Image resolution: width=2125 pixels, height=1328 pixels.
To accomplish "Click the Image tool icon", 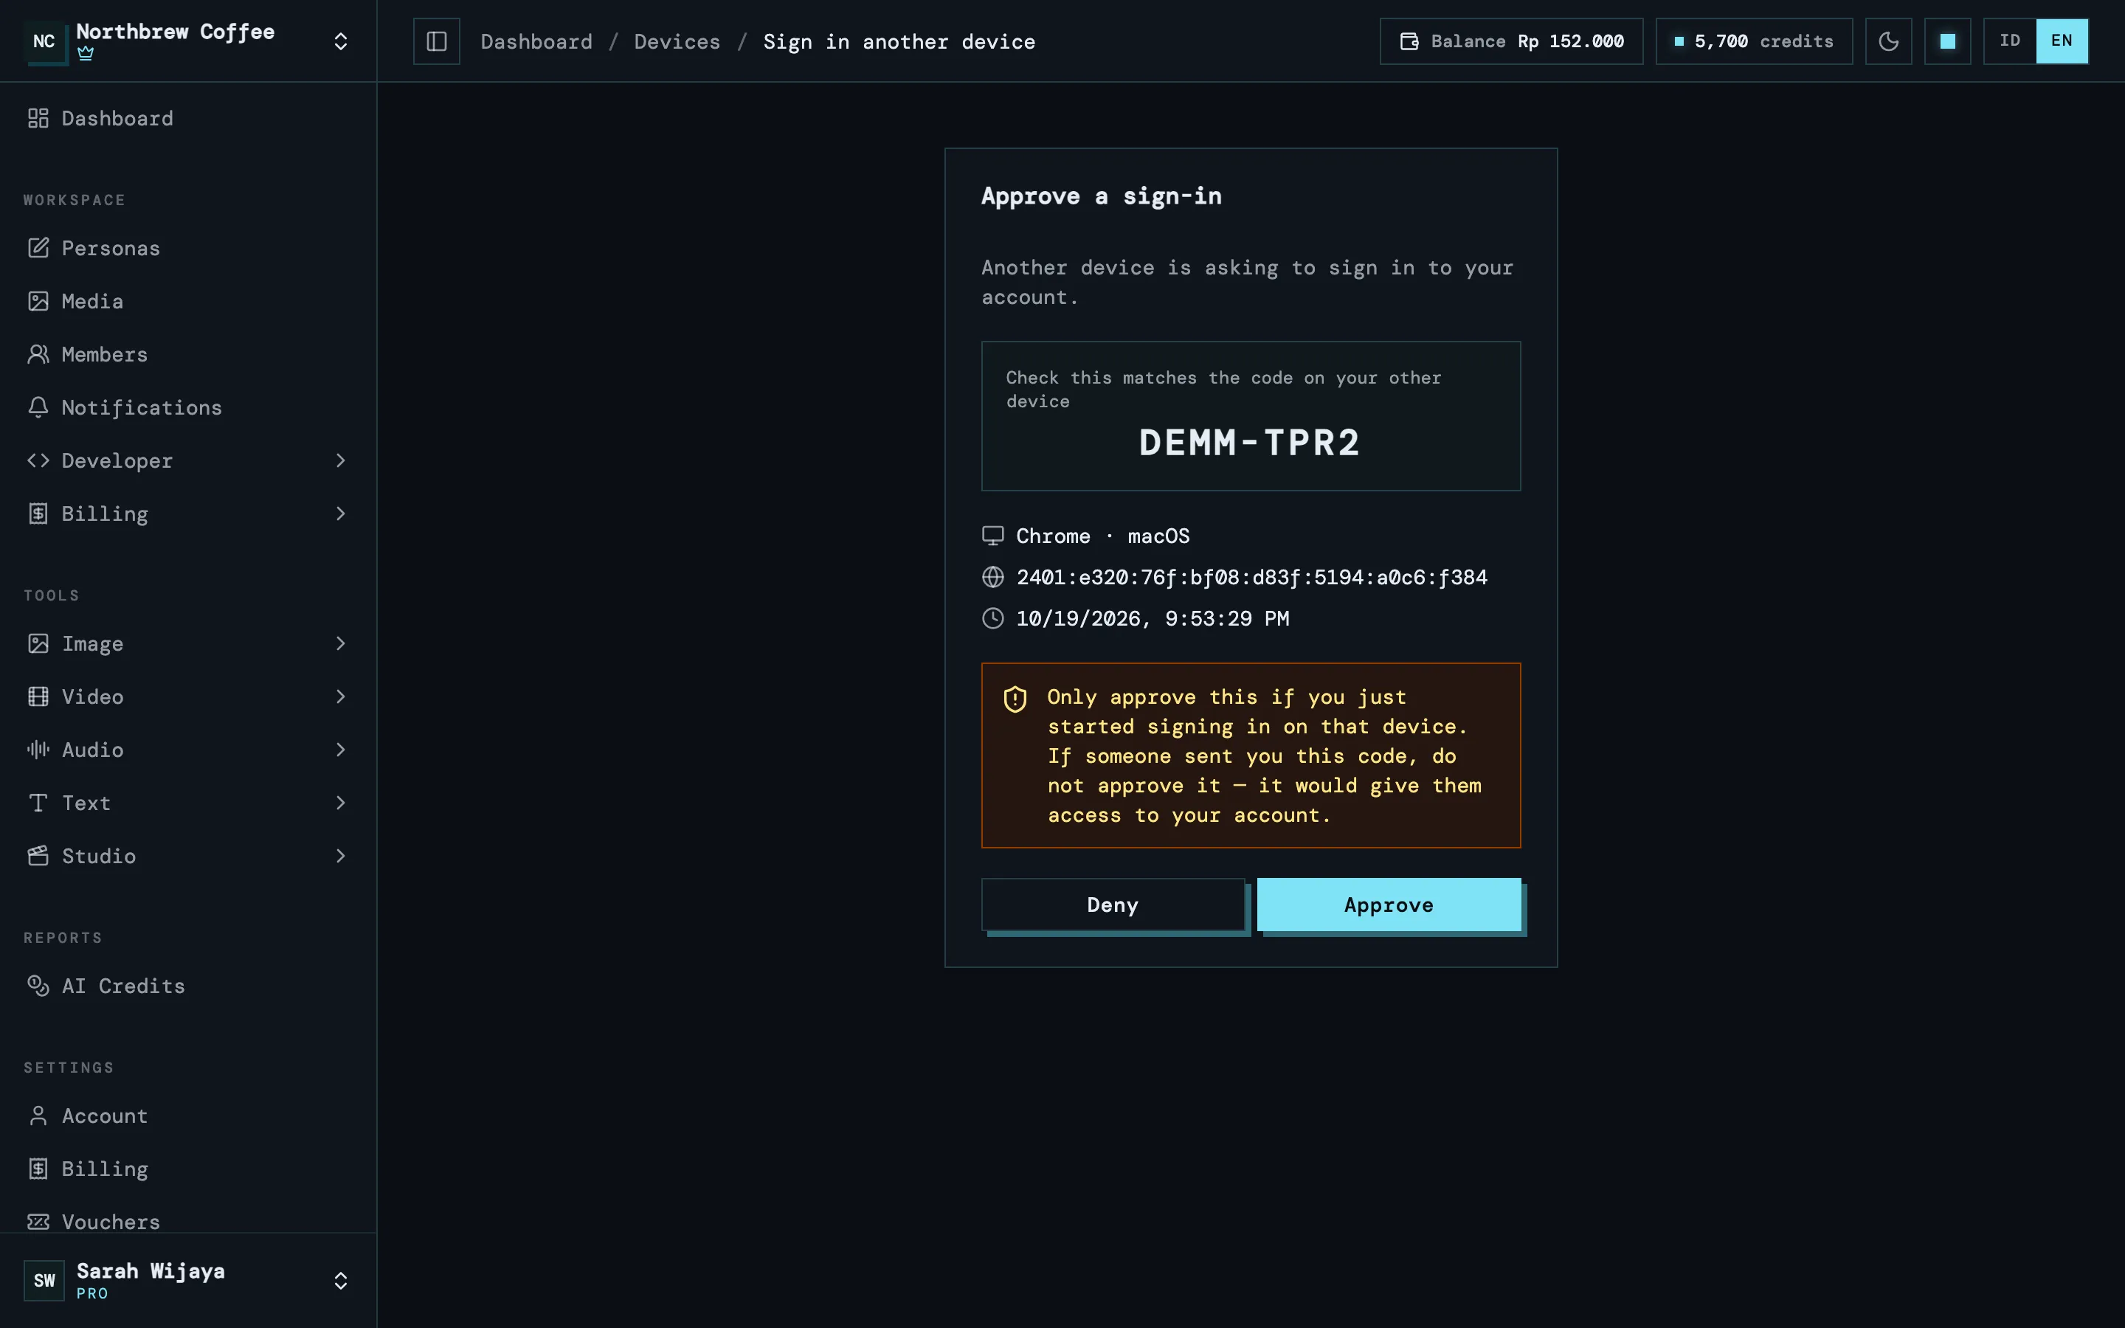I will click(x=38, y=644).
